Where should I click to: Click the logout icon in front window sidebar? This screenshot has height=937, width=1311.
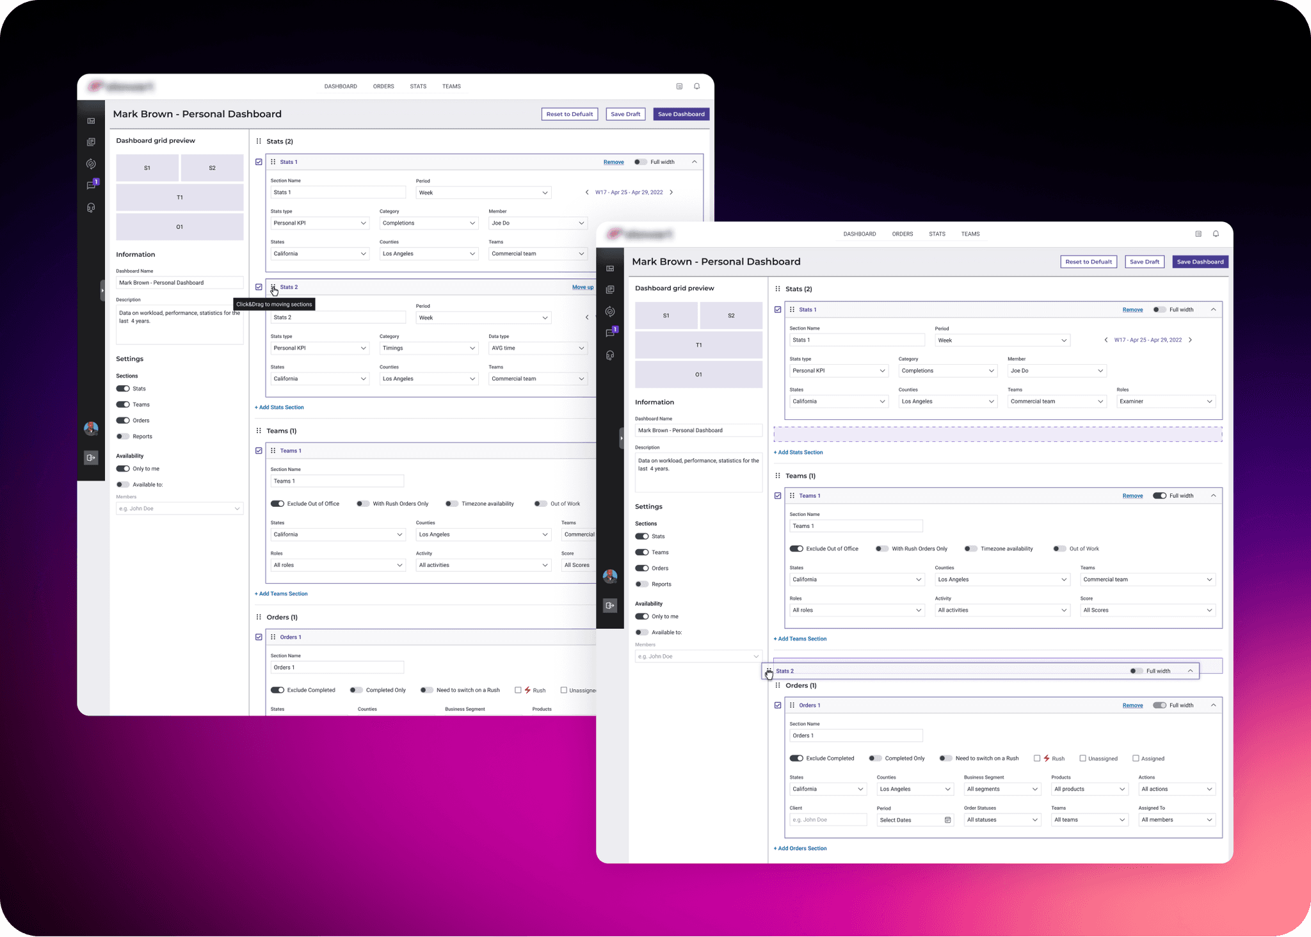tap(610, 605)
